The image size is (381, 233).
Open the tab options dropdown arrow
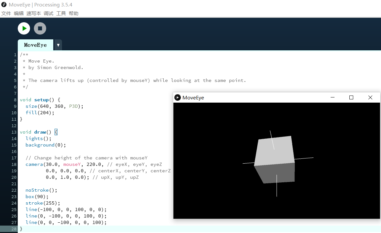(x=58, y=45)
